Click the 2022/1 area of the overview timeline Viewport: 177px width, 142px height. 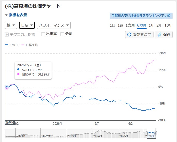click(x=46, y=136)
